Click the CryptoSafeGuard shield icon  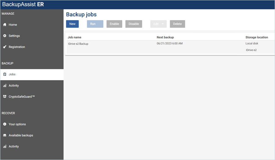point(5,97)
